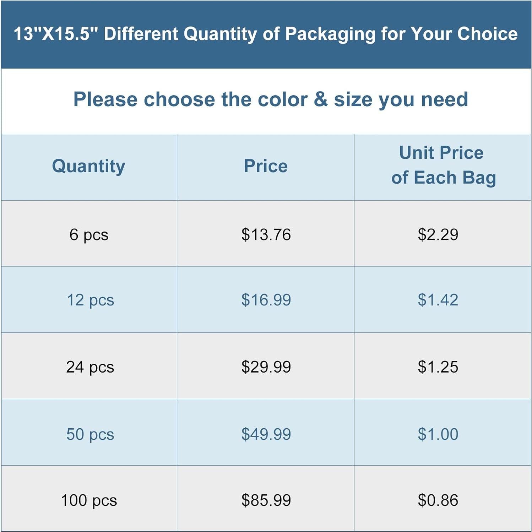This screenshot has height=532, width=532.
Task: Click the Unit Price of Each Bag header
Action: pyautogui.click(x=443, y=165)
